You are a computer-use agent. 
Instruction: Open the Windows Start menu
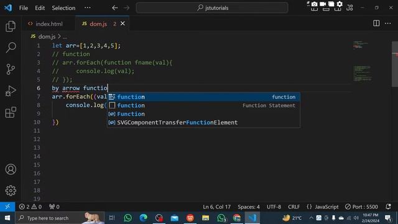(7, 218)
